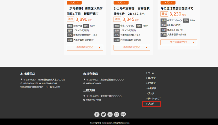Viewport: 218px width, 125px height.
Task: Click map pin icon beside 〒180-0005
Action: (x=84, y=96)
